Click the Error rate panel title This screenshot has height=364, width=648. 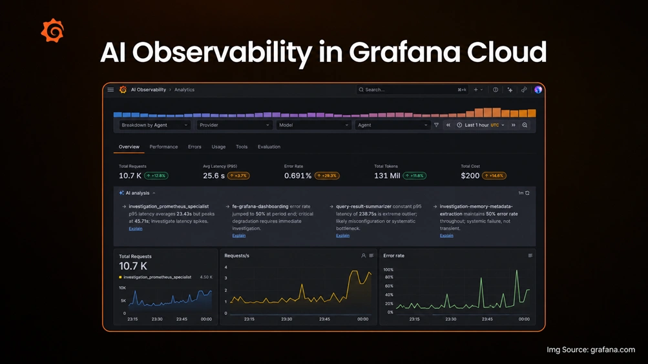[x=394, y=256]
